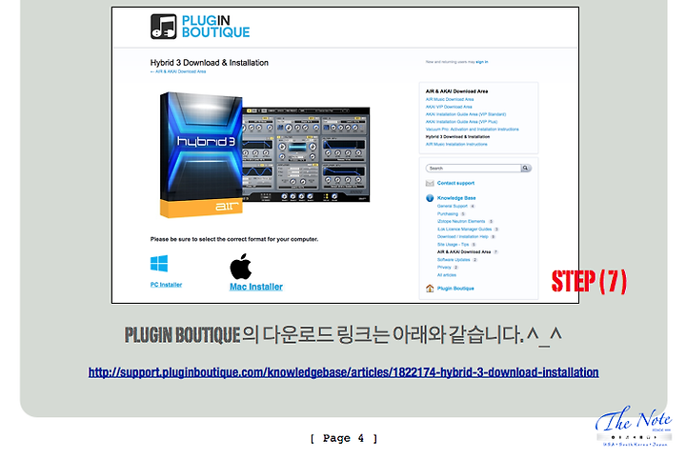The height and width of the screenshot is (460, 686).
Task: Click the Hybrid 3 synth interface screenshot
Action: point(306,154)
